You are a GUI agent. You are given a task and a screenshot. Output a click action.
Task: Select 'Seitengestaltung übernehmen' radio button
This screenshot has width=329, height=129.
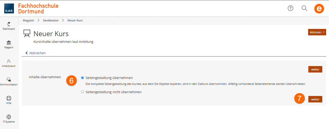(83, 78)
